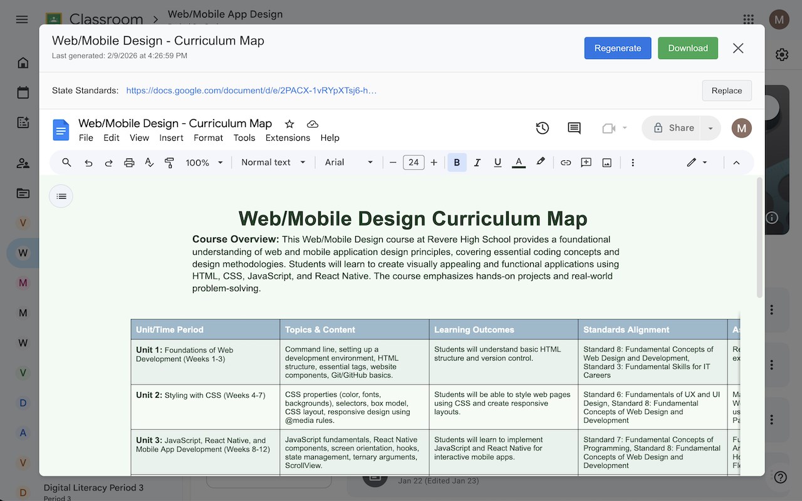
Task: Edit the font size field
Action: coord(414,162)
